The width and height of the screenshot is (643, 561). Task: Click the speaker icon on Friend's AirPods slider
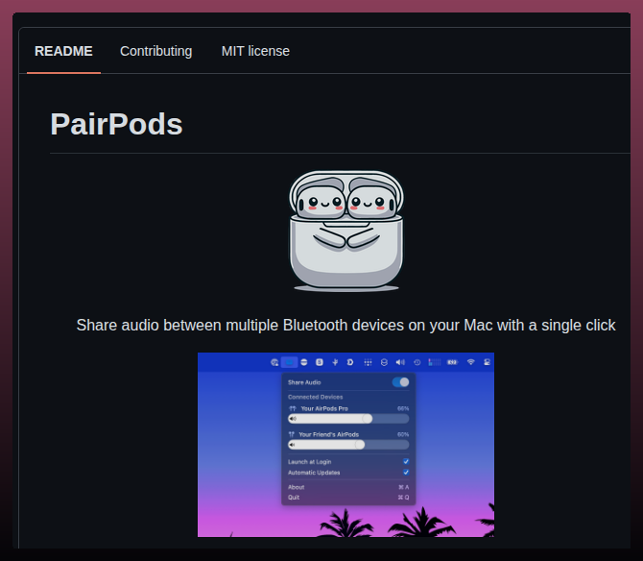click(292, 445)
